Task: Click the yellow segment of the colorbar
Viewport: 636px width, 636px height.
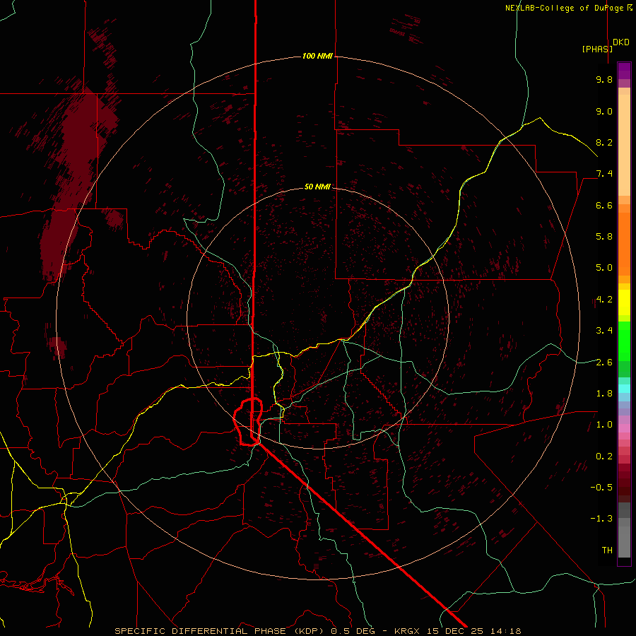Action: point(624,302)
